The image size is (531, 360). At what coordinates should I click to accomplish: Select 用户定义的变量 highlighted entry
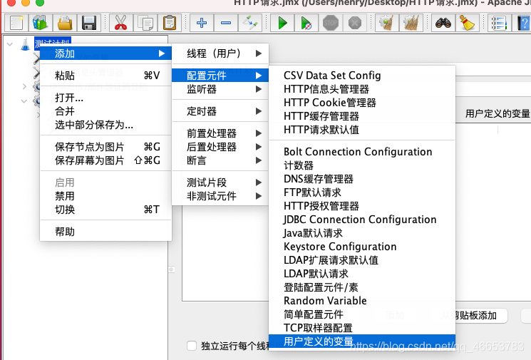point(362,341)
